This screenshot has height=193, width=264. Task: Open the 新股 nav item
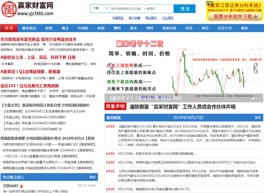click(101, 28)
